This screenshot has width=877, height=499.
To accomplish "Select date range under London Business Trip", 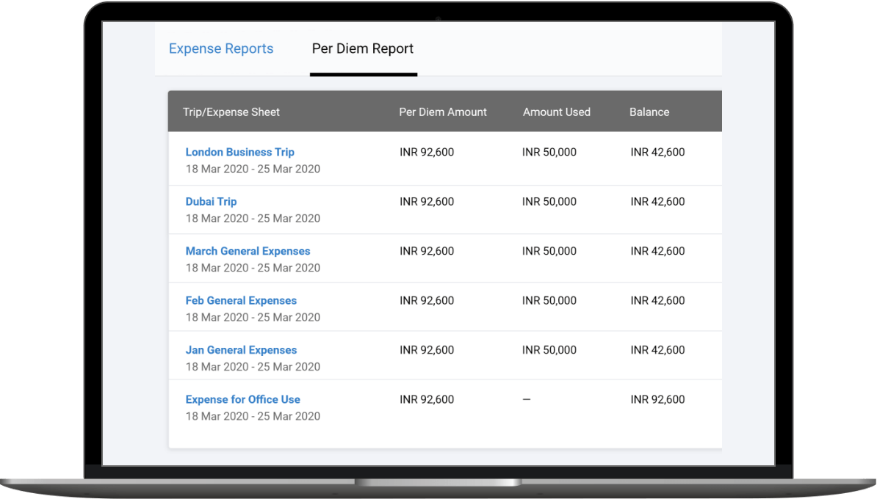I will (253, 169).
